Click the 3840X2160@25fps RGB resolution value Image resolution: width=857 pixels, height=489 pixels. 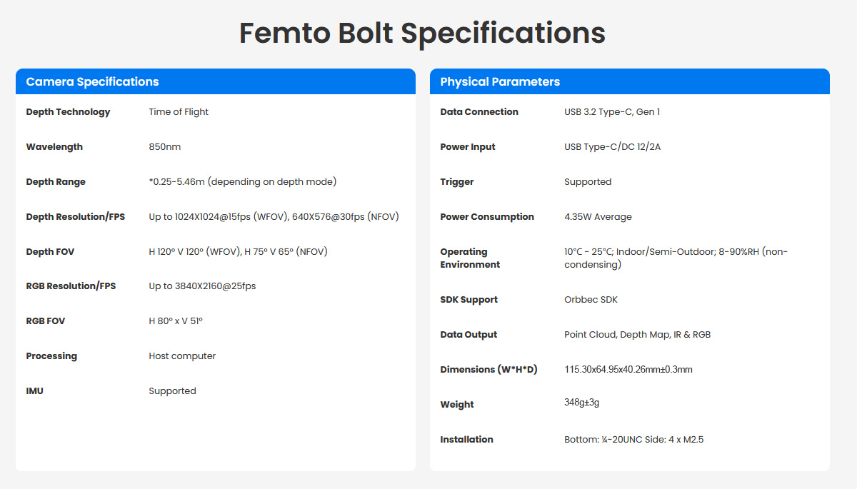[x=202, y=286]
